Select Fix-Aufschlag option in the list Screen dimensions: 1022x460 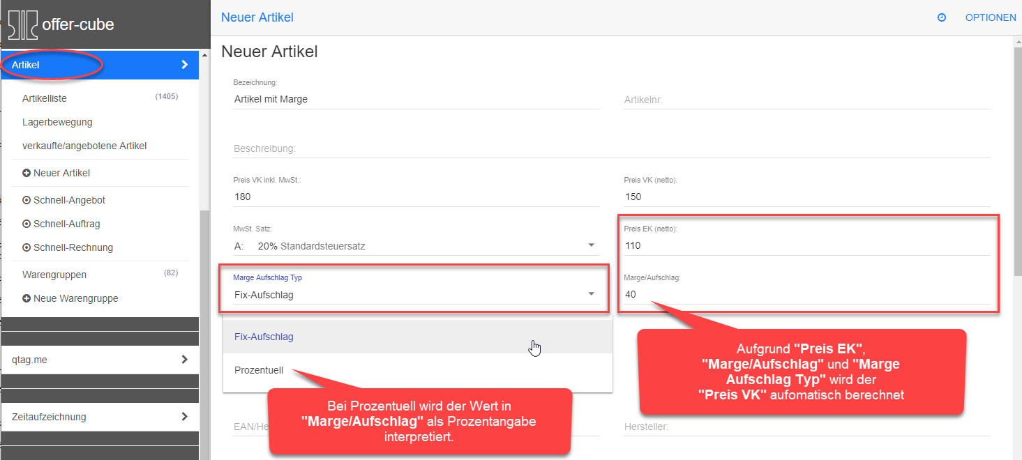coord(417,337)
